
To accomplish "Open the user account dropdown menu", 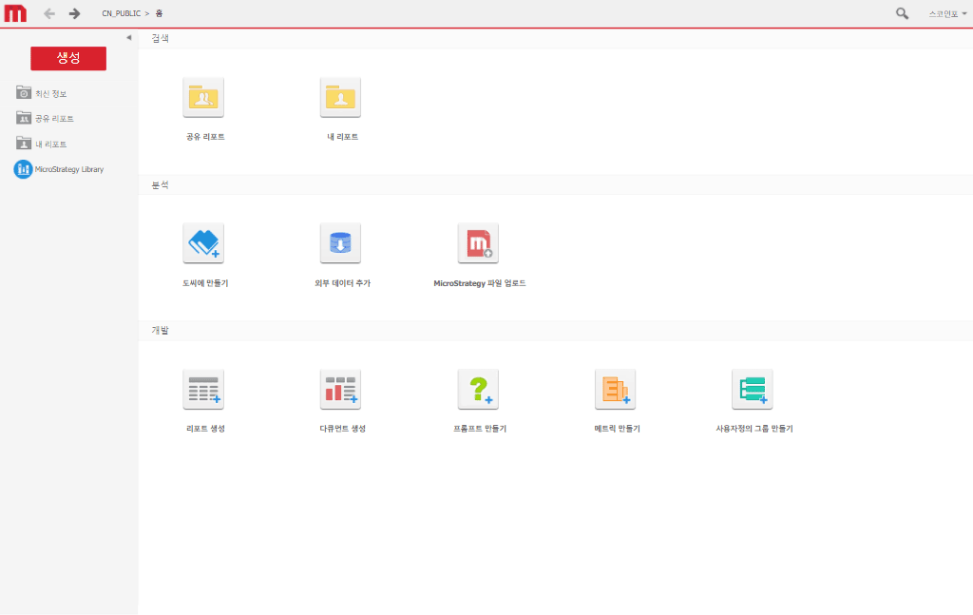I will pos(947,14).
